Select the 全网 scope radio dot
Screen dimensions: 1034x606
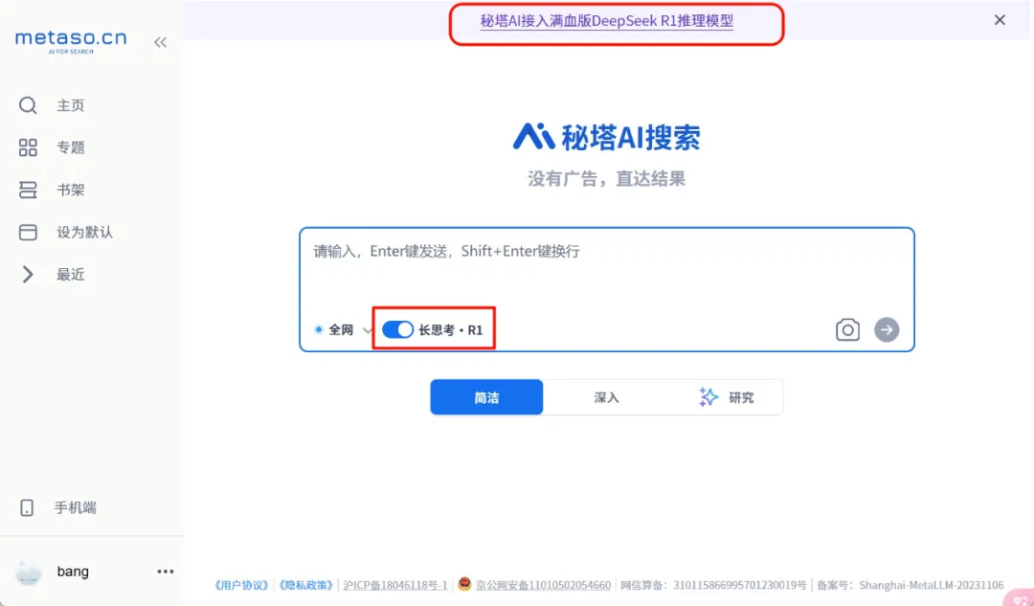coord(319,329)
